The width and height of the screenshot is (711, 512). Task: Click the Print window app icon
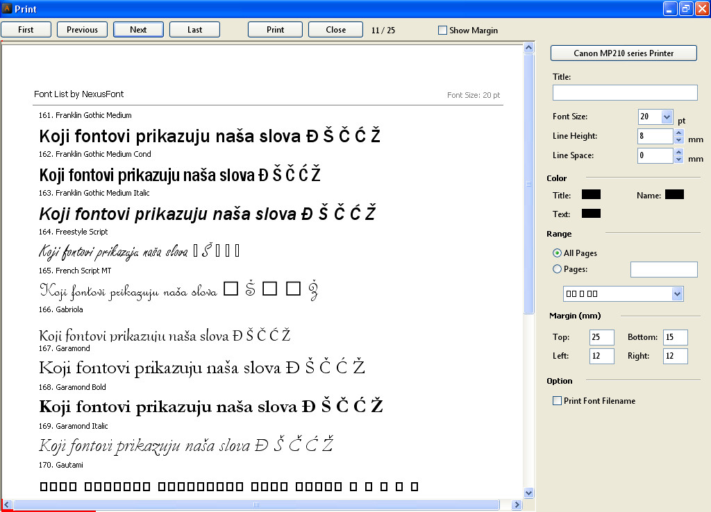pos(7,9)
